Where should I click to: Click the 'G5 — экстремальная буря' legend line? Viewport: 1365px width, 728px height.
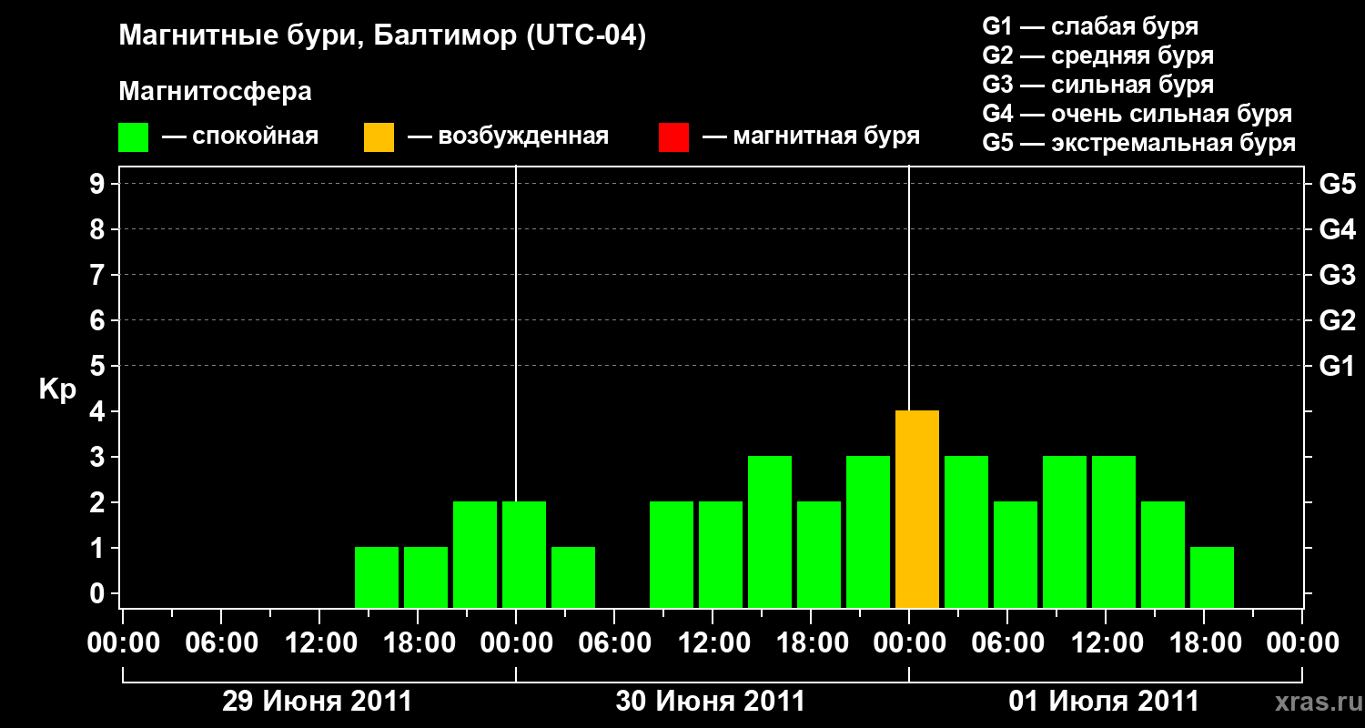tap(1139, 143)
